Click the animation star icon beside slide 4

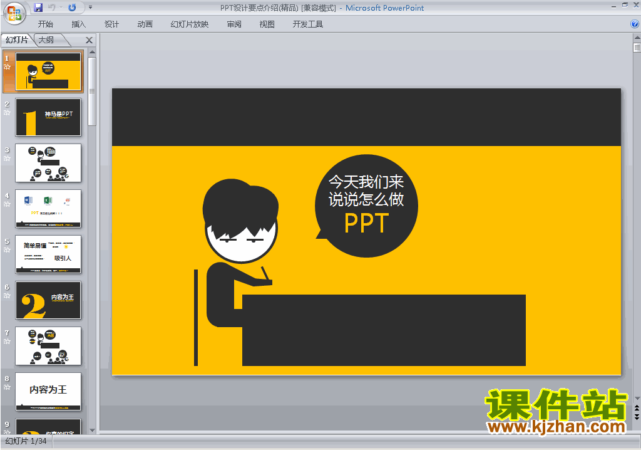(x=7, y=204)
